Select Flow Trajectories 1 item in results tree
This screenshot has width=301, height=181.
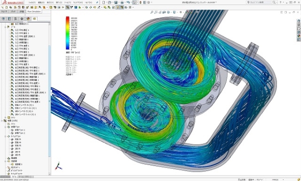click(x=19, y=164)
